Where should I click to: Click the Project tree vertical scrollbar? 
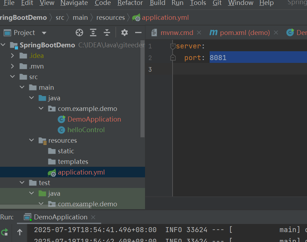[143, 89]
